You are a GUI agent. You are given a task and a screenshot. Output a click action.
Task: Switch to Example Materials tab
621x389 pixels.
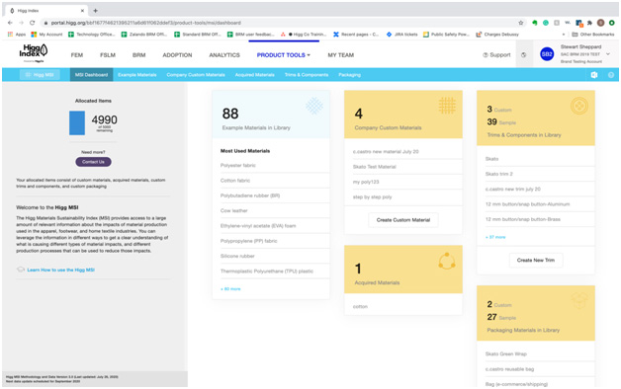(137, 75)
